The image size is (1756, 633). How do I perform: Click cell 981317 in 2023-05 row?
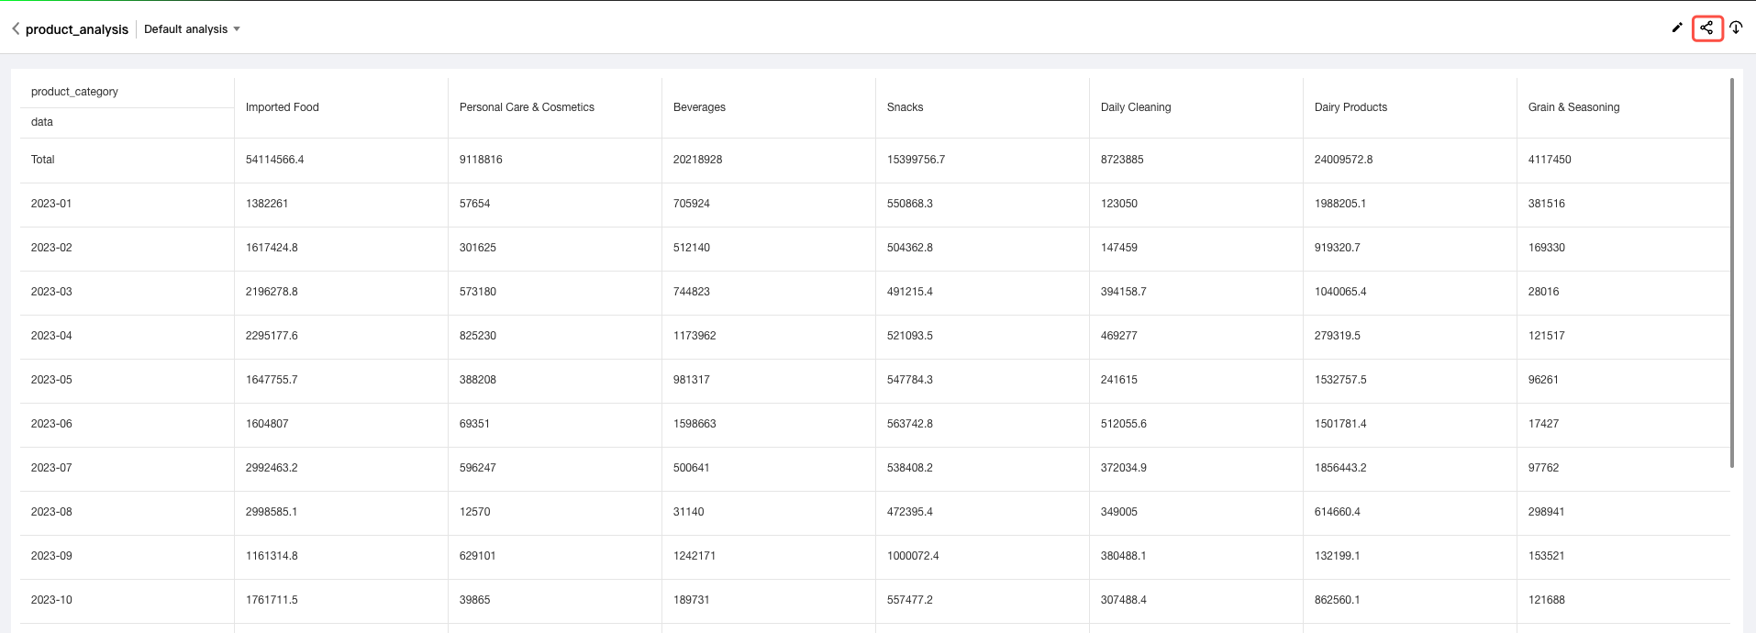(x=692, y=380)
